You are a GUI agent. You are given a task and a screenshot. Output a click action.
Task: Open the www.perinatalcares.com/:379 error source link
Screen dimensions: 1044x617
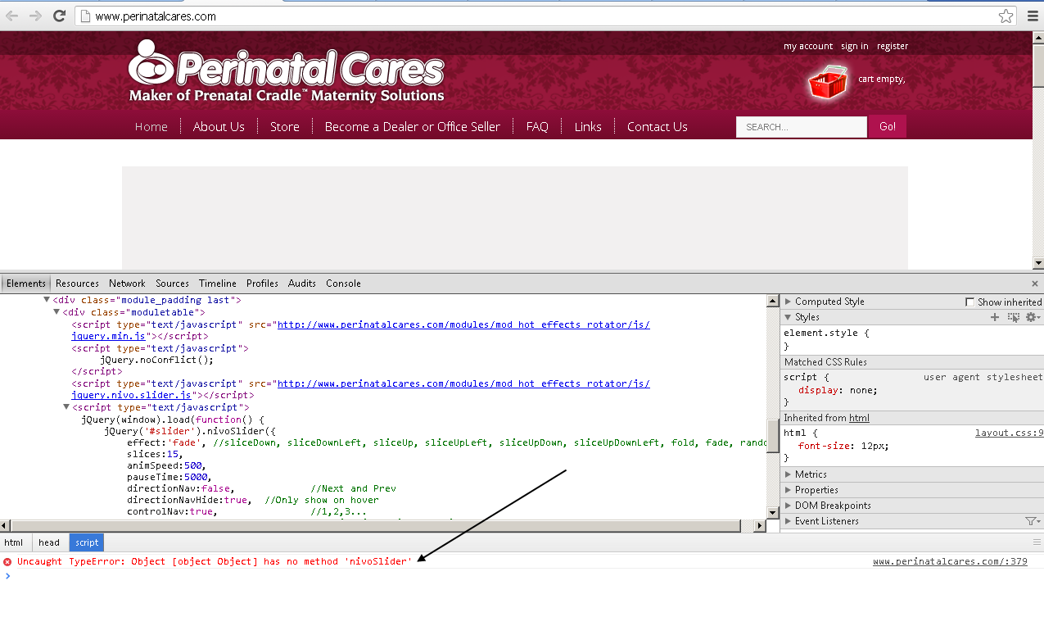[x=950, y=561]
